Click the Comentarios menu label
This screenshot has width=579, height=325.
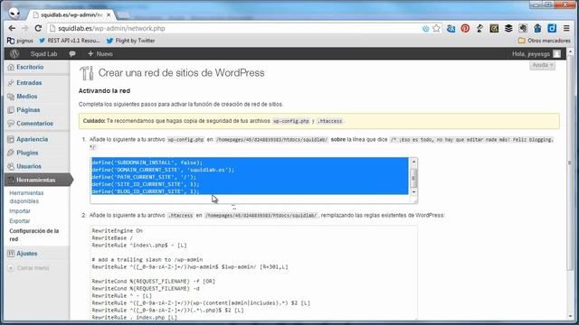34,124
